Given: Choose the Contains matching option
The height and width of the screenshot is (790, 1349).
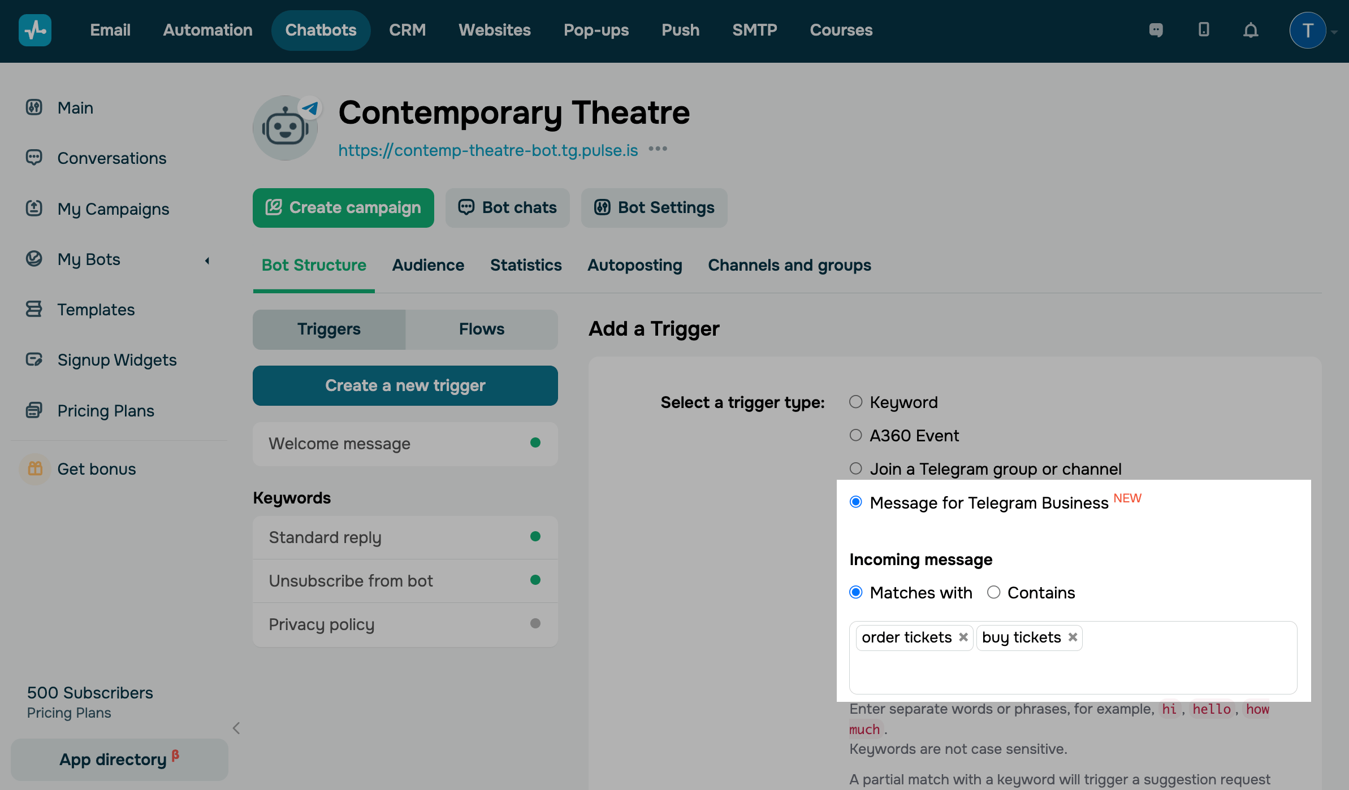Looking at the screenshot, I should pos(993,592).
